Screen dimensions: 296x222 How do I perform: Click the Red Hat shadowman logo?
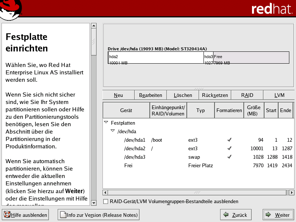point(10,10)
